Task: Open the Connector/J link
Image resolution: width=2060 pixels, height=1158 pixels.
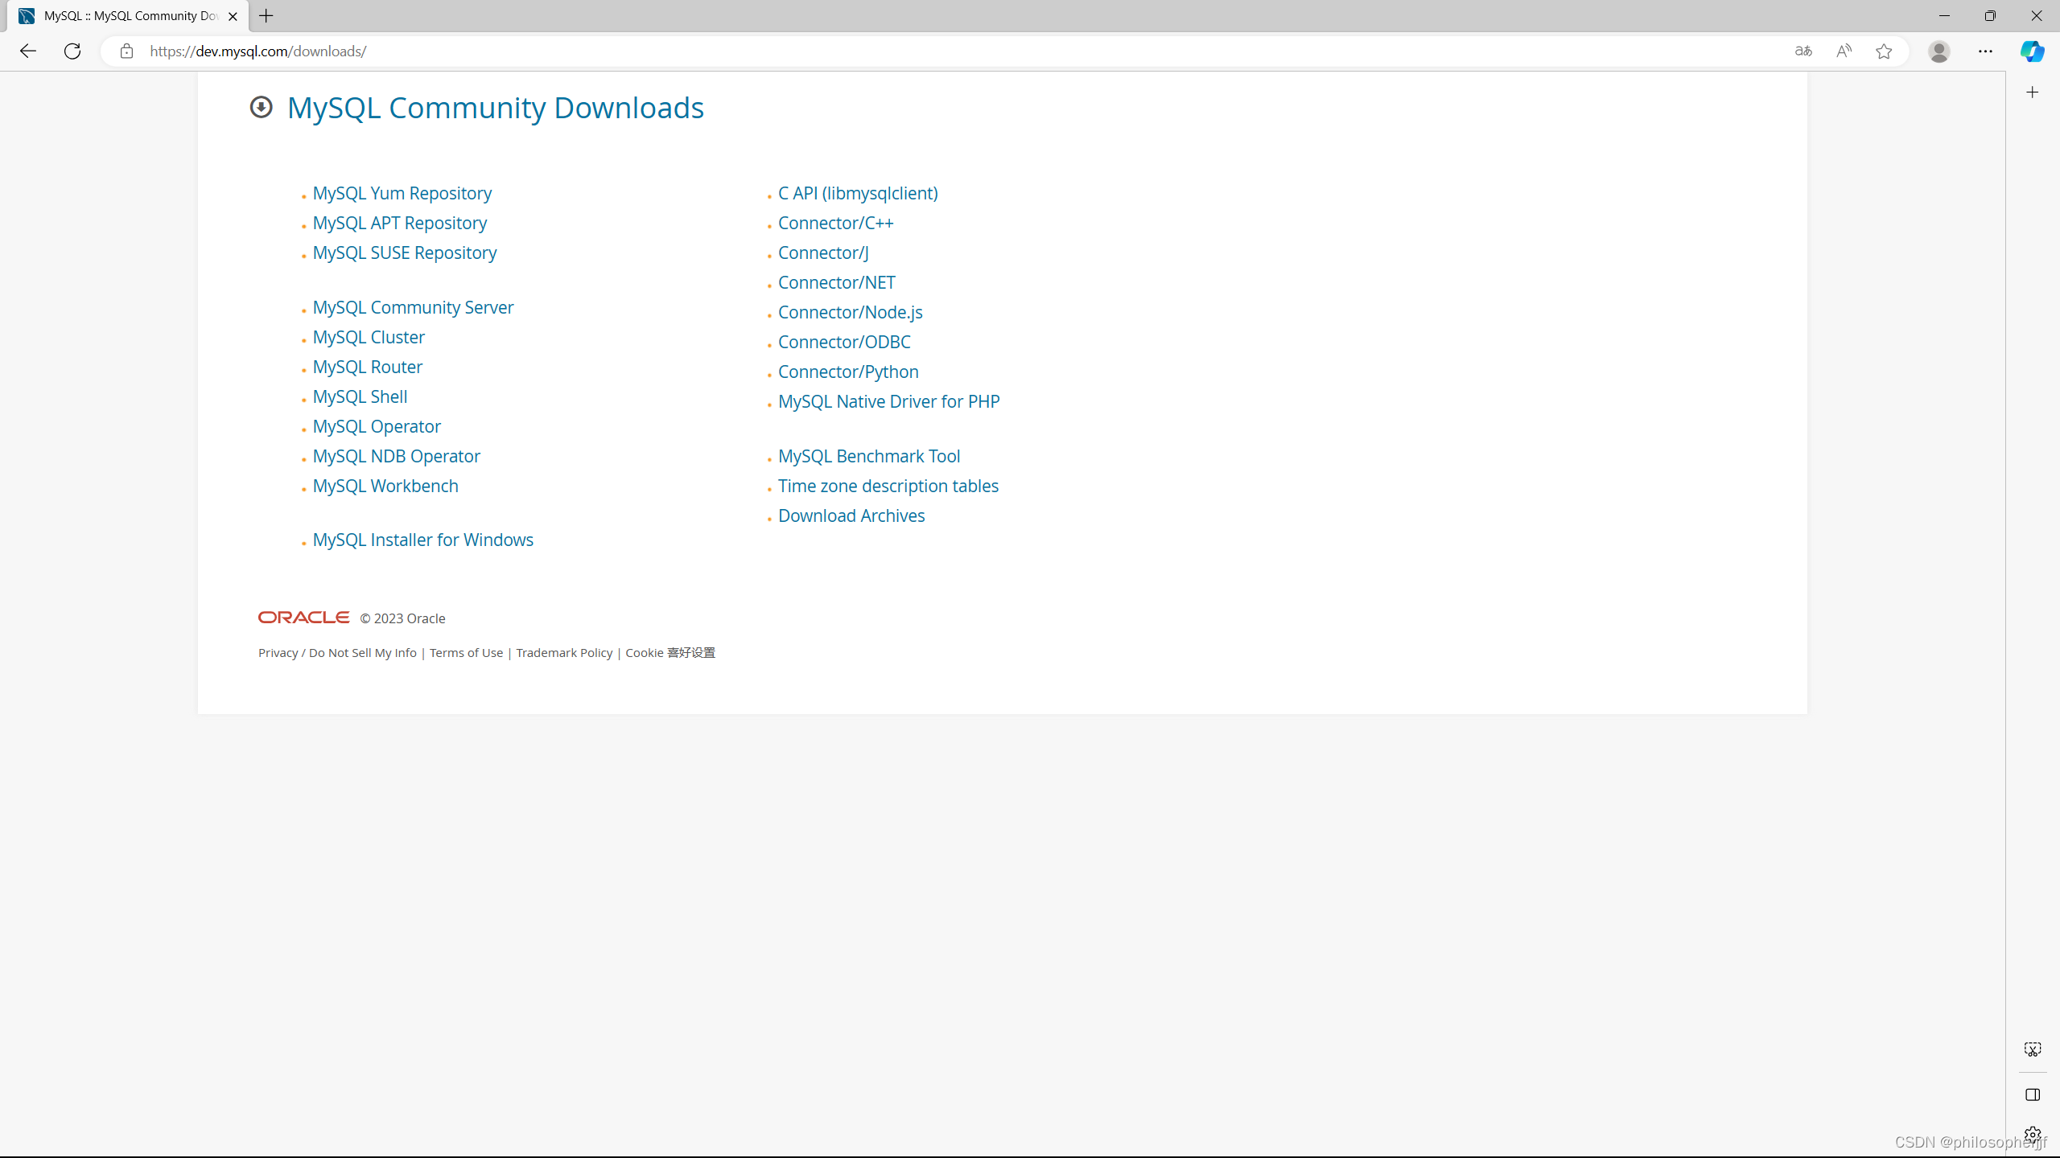Action: (823, 253)
